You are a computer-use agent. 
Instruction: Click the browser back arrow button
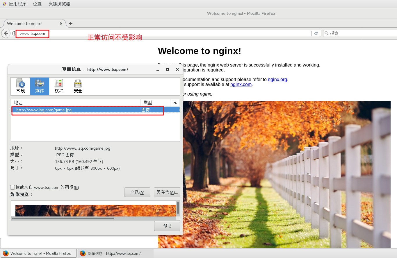click(6, 33)
